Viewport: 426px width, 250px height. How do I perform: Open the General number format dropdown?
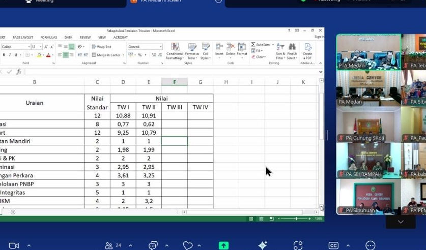[161, 47]
